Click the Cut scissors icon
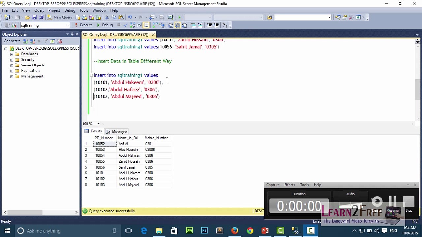The height and width of the screenshot is (237, 422). 107,17
